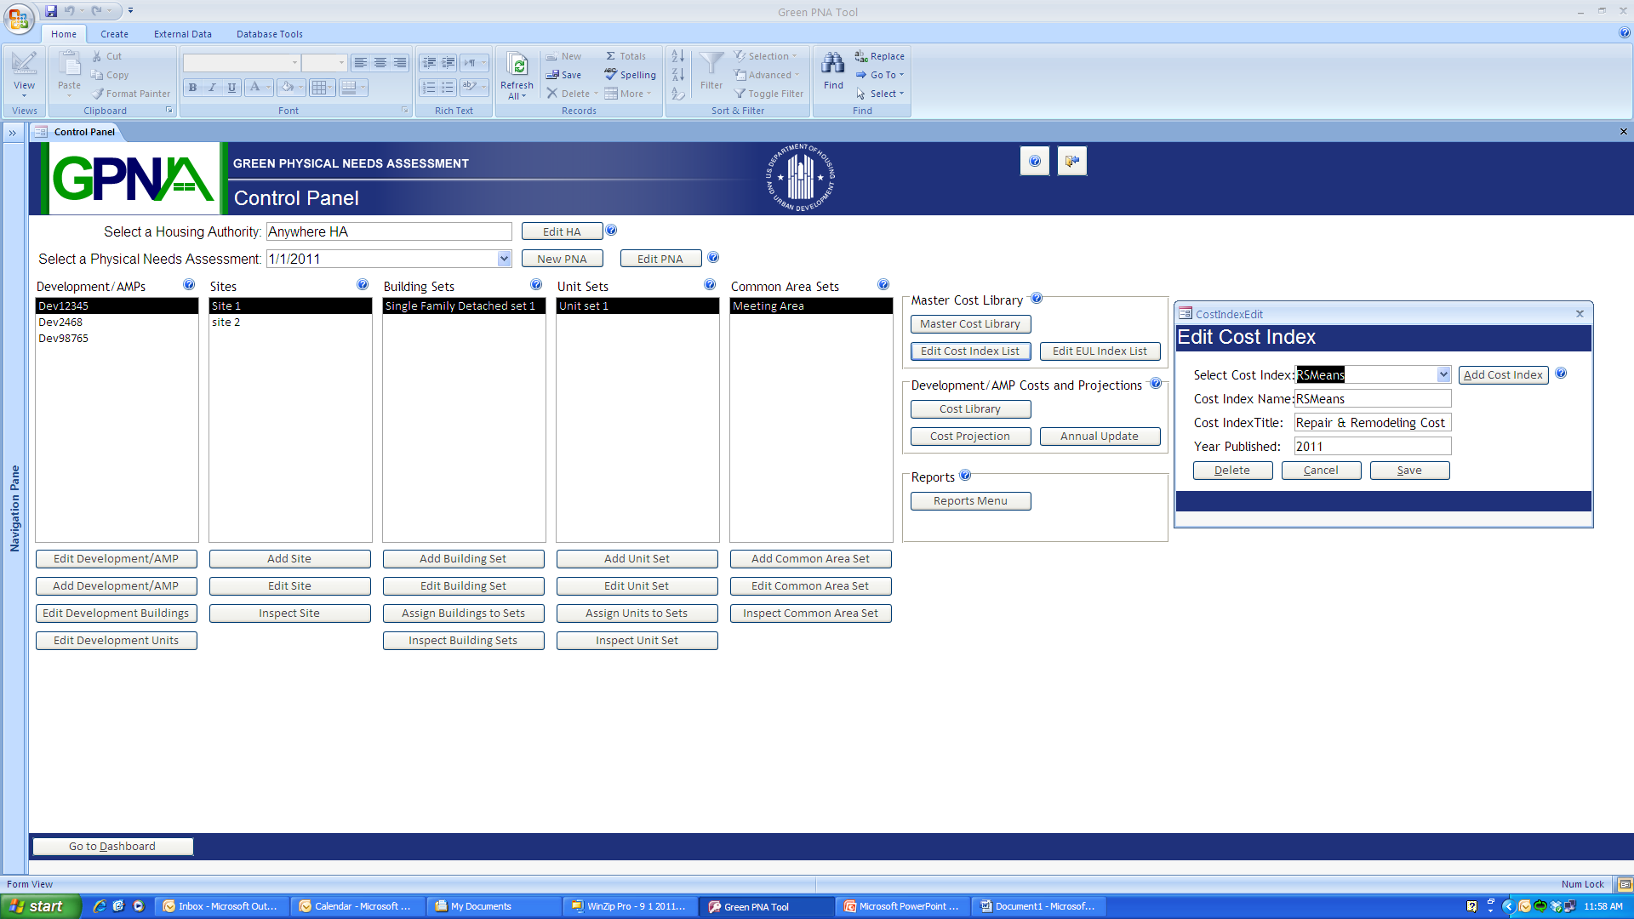
Task: Click help icon next to Reports
Action: (965, 476)
